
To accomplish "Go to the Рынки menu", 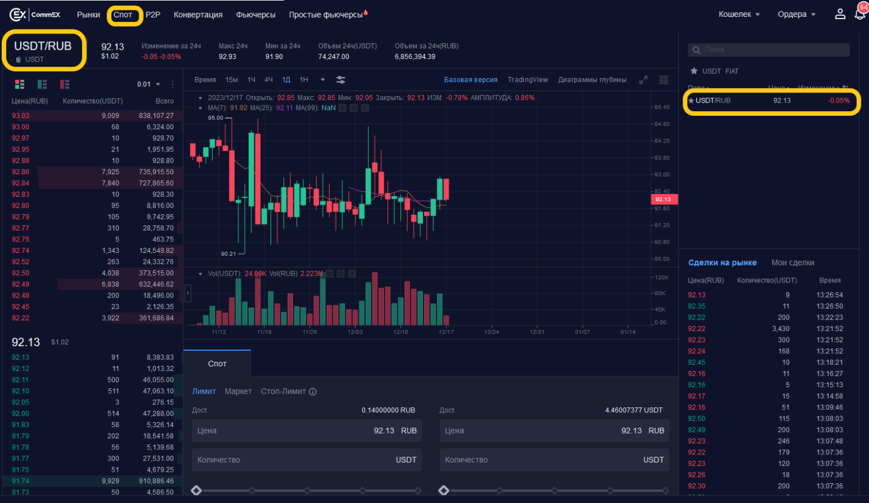I will (x=89, y=14).
